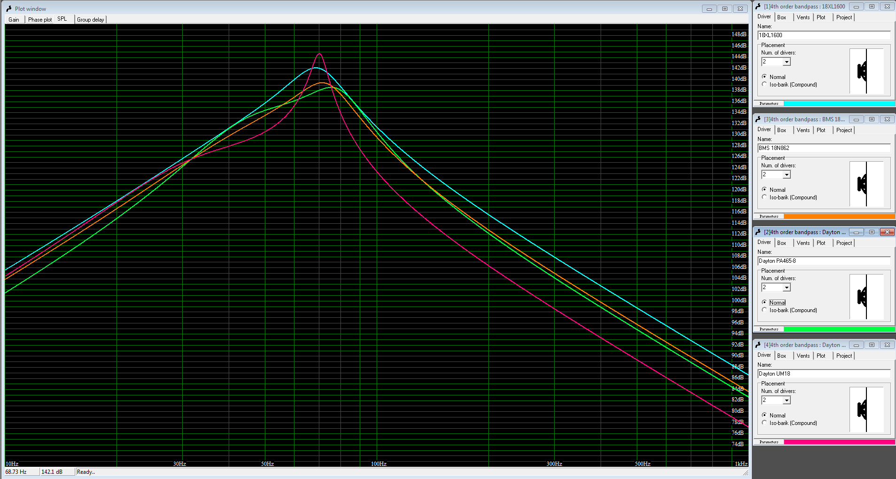Viewport: 896px width, 479px height.
Task: Minimize the Plot window
Action: 709,9
